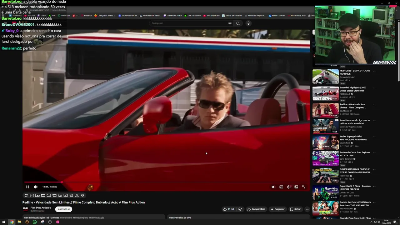Screen dimensions: 400x225
Task: Open the Animated GIF editor bookmark
Action: tap(150, 16)
